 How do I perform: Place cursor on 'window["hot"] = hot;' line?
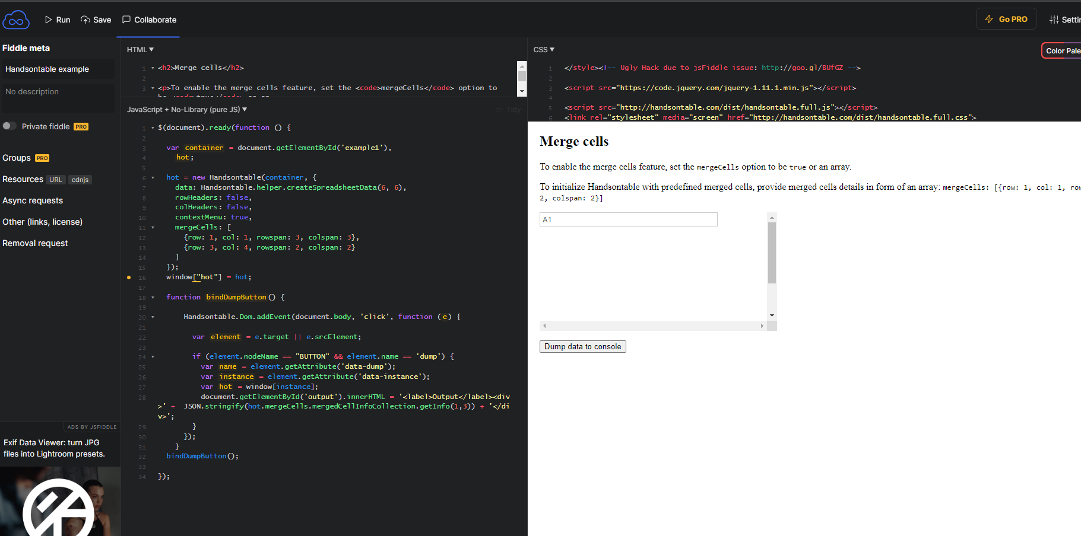pos(209,277)
